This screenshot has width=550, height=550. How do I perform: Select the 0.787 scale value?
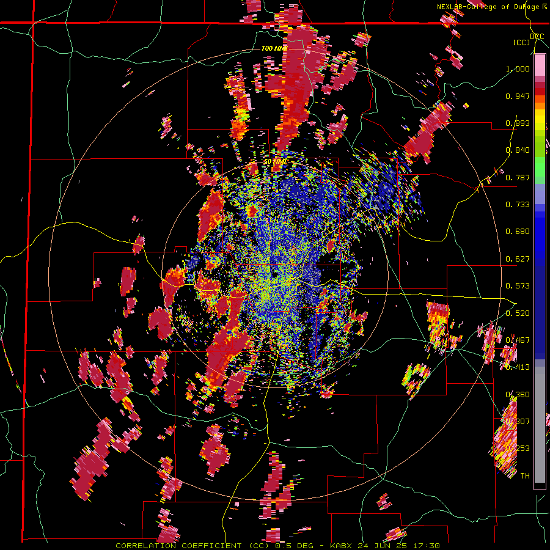[518, 177]
